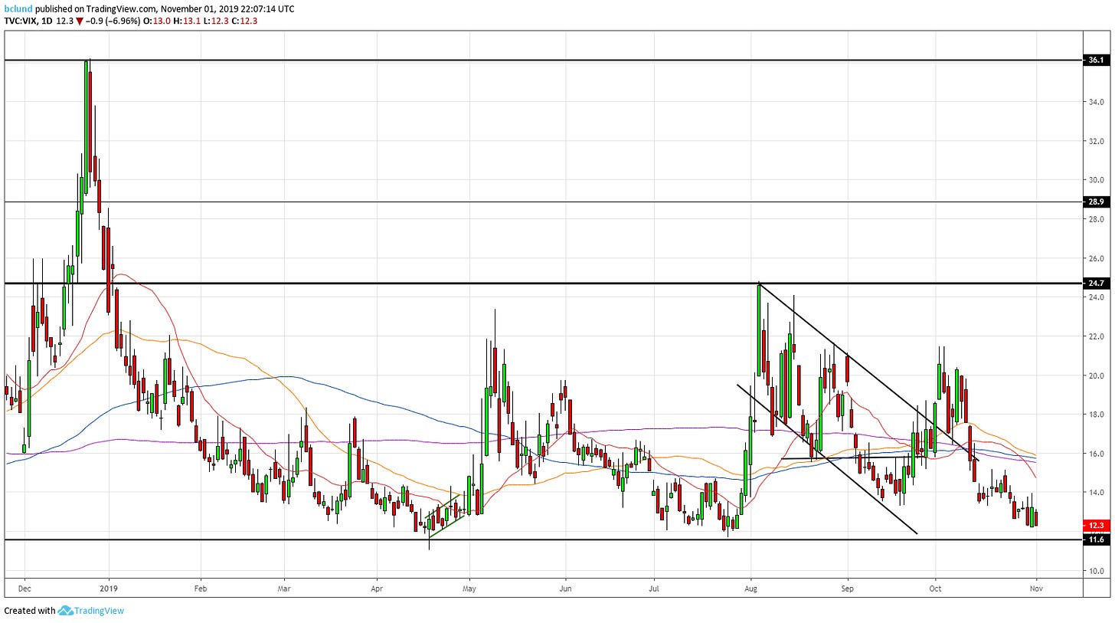Click the TradingView cloud logo icon
The width and height of the screenshot is (1115, 623).
tap(66, 611)
